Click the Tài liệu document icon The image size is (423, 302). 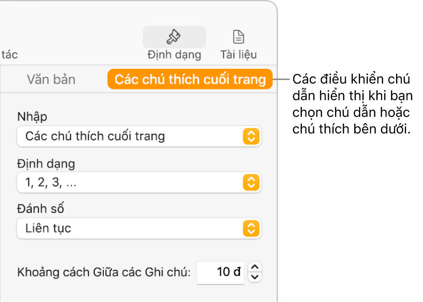[238, 37]
